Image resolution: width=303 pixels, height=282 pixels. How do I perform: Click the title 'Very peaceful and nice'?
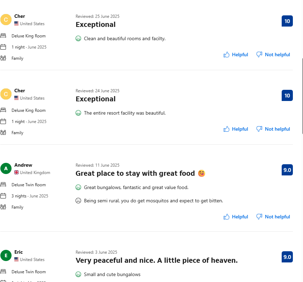(x=157, y=260)
